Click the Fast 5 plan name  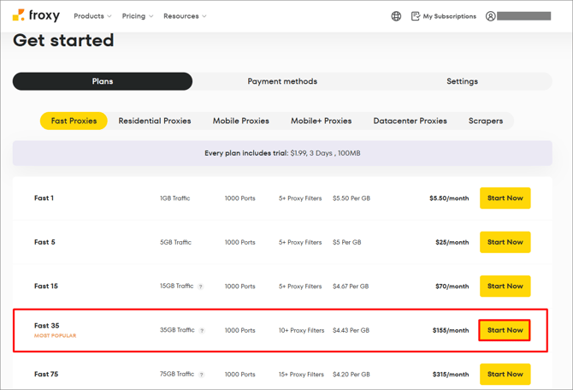click(x=44, y=242)
